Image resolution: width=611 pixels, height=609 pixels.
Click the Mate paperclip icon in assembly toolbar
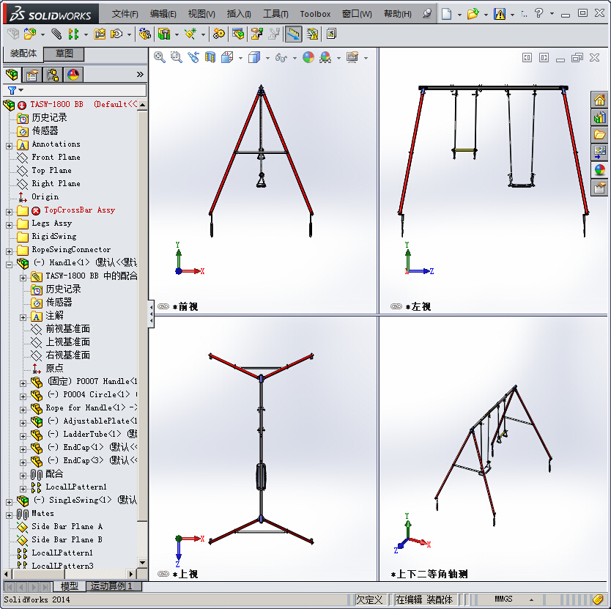click(56, 34)
